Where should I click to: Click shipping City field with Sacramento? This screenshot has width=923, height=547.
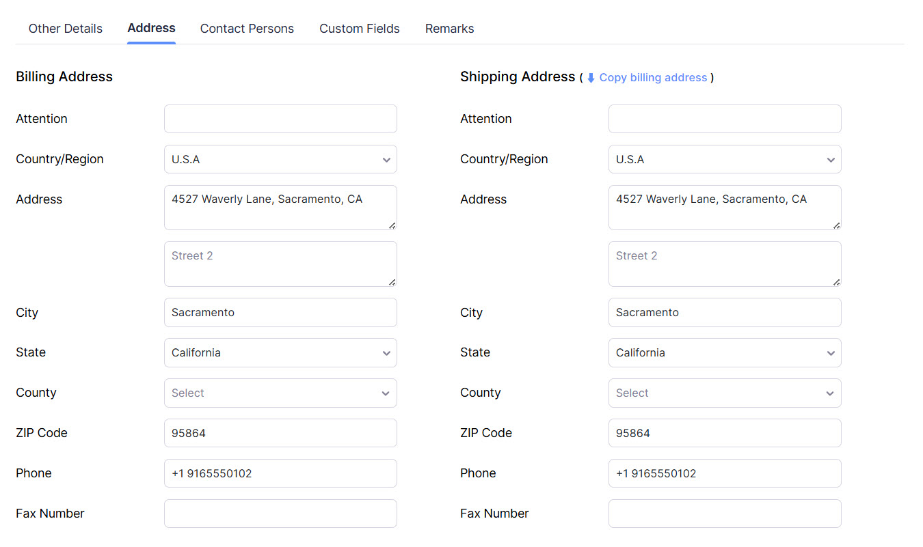click(x=725, y=313)
